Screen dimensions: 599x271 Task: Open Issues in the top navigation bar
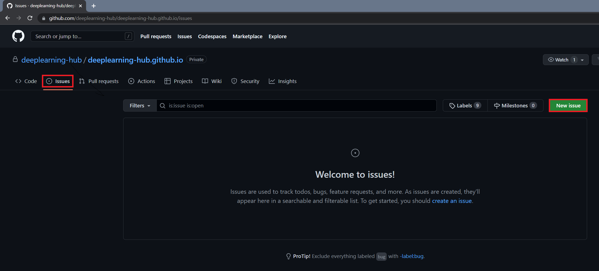tap(184, 36)
